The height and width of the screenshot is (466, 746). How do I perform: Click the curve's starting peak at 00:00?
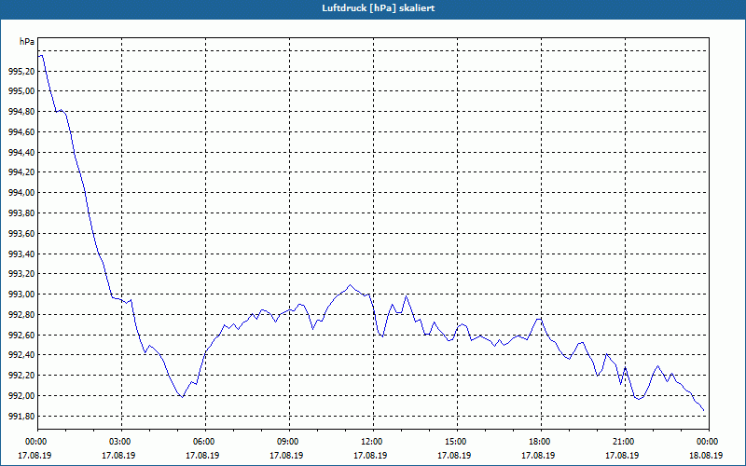pos(41,56)
